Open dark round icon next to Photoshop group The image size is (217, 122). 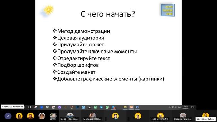click(x=90, y=107)
